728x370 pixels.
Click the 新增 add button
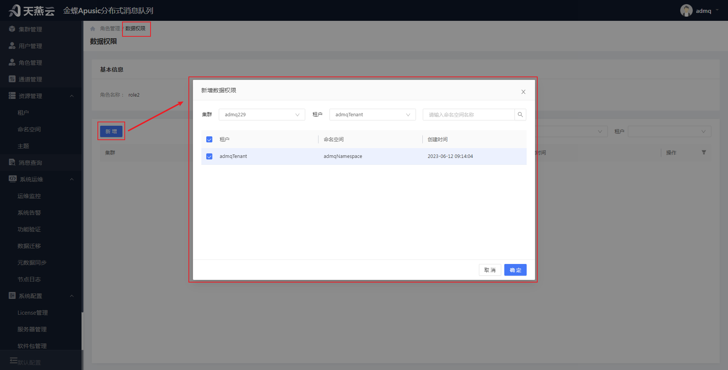click(111, 131)
